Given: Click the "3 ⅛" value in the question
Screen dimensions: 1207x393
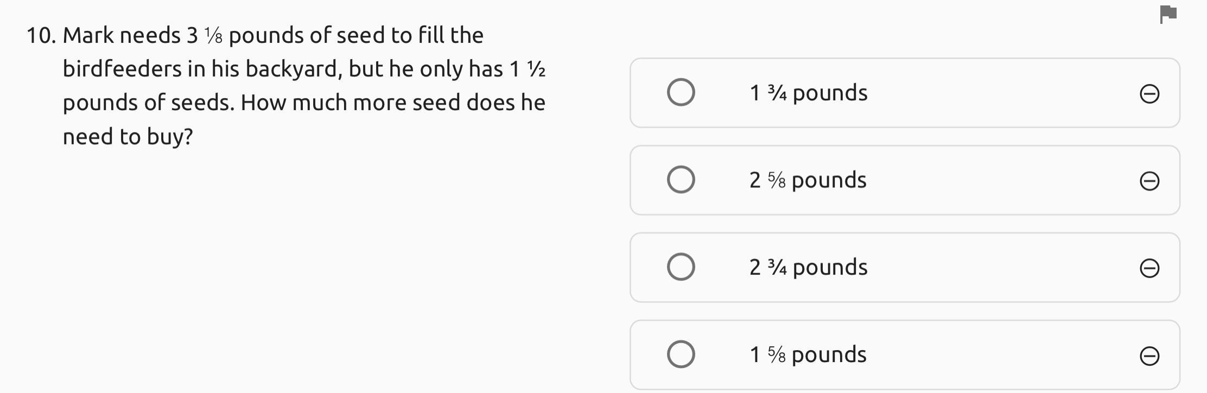Looking at the screenshot, I should pos(205,36).
